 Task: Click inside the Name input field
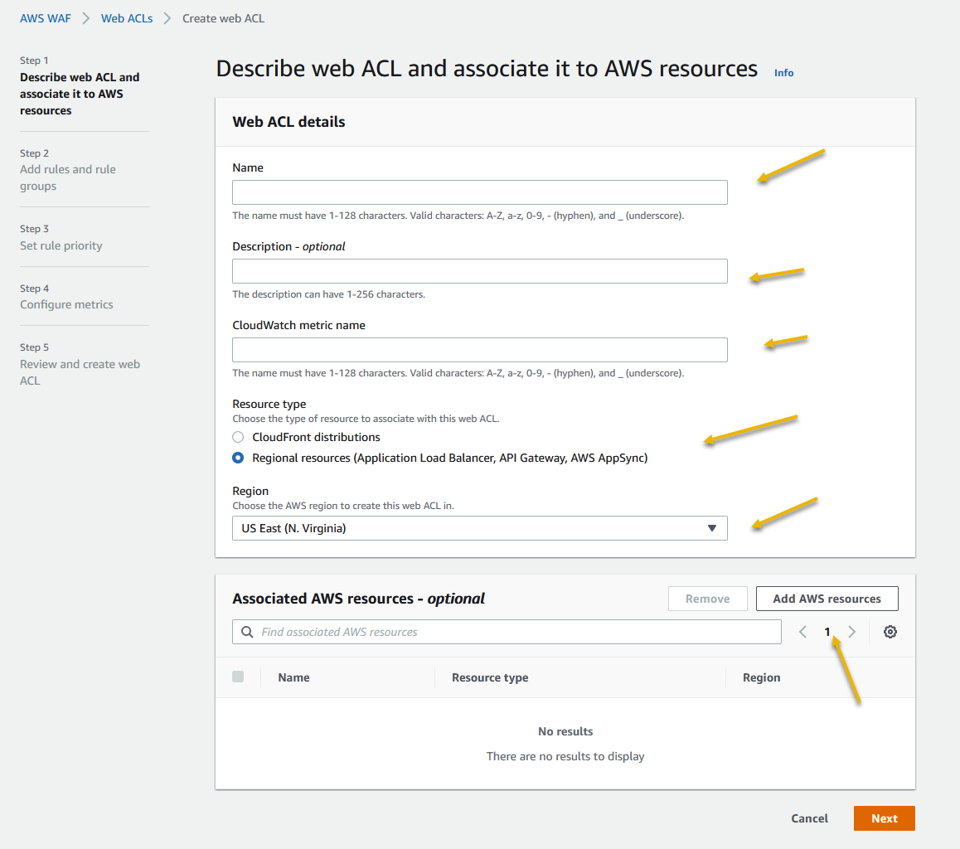tap(479, 192)
